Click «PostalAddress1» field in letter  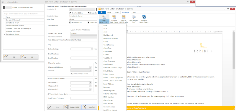(134, 60)
